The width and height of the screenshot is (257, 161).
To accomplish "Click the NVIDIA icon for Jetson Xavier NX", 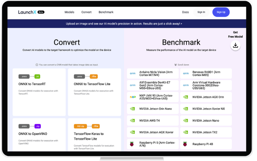I will click(x=186, y=109).
